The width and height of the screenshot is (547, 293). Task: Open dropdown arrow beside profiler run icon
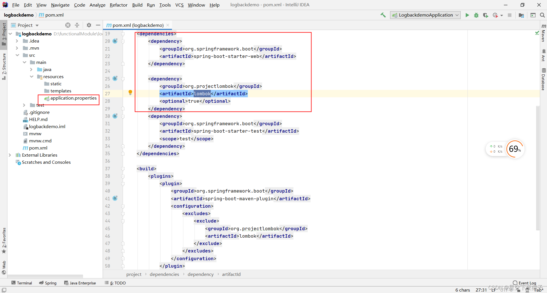coord(502,15)
